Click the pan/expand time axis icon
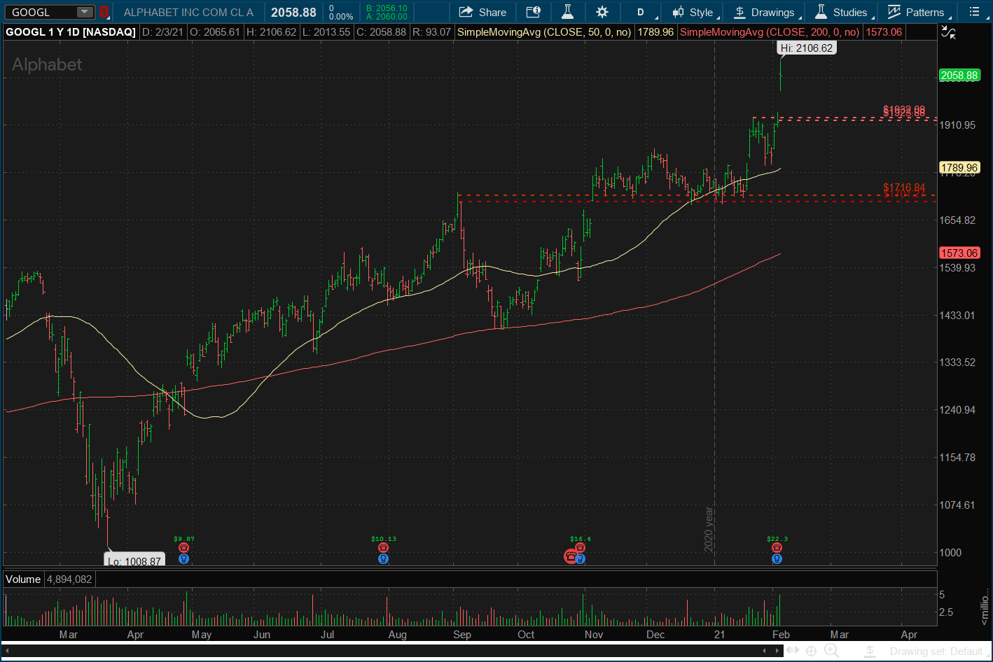993x662 pixels. [793, 651]
